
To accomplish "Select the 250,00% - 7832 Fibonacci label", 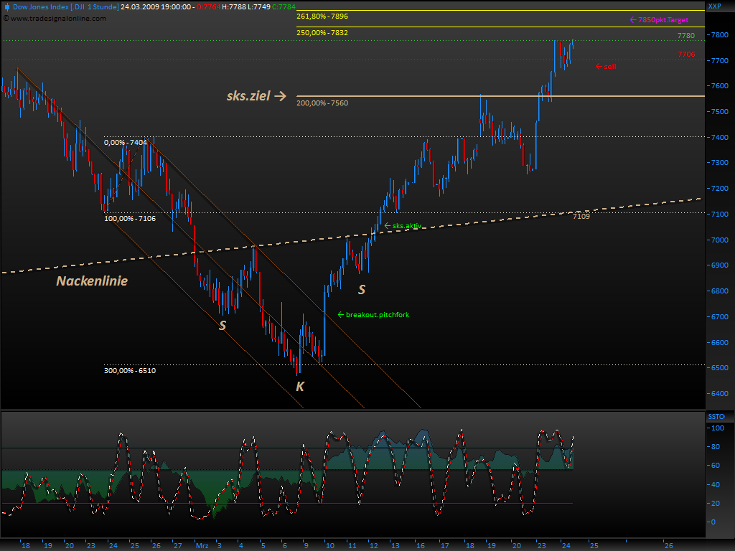I will [322, 33].
